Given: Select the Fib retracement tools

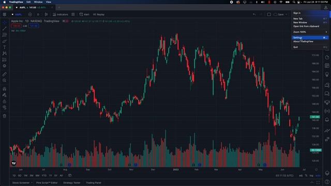Looking at the screenshot, I should click(5, 35).
